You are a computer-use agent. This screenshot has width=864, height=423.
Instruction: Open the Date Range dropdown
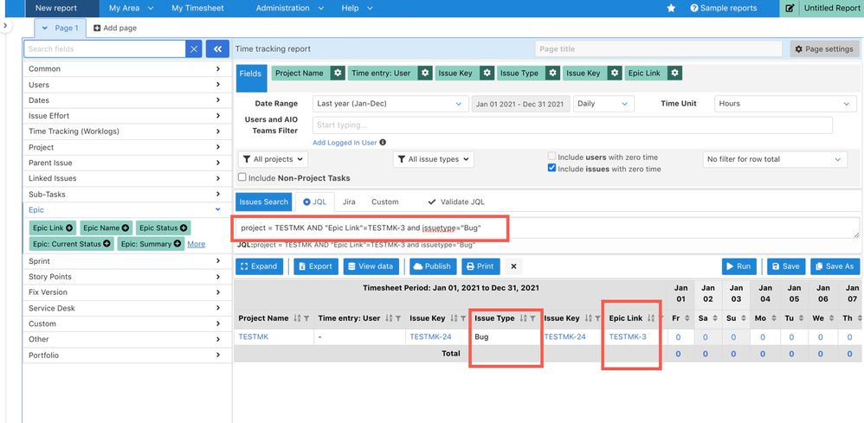click(x=390, y=104)
